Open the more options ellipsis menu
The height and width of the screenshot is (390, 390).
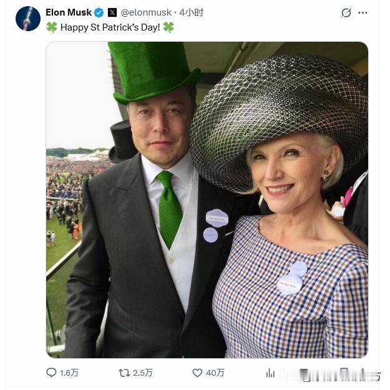[x=363, y=12]
